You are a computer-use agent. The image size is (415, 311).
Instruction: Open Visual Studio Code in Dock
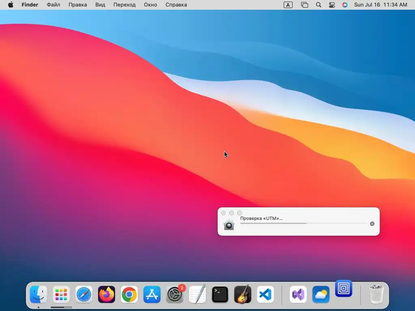click(265, 294)
